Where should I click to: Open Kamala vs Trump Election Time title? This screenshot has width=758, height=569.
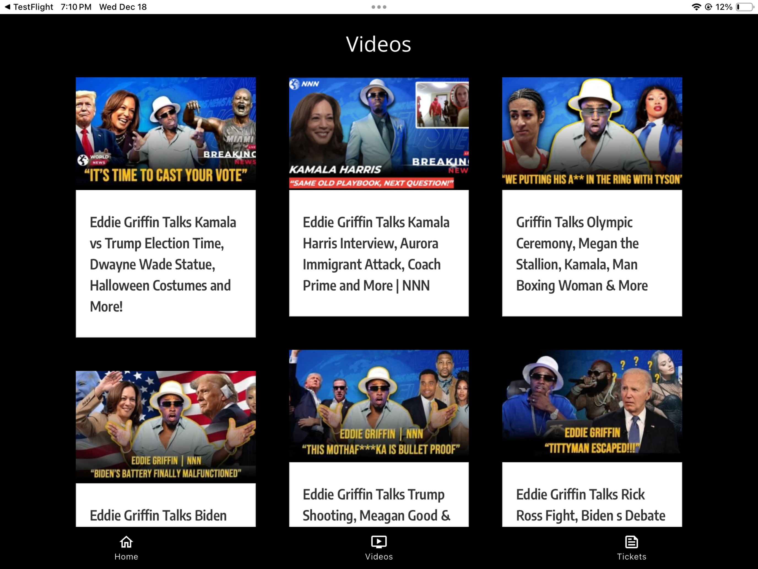tap(163, 264)
